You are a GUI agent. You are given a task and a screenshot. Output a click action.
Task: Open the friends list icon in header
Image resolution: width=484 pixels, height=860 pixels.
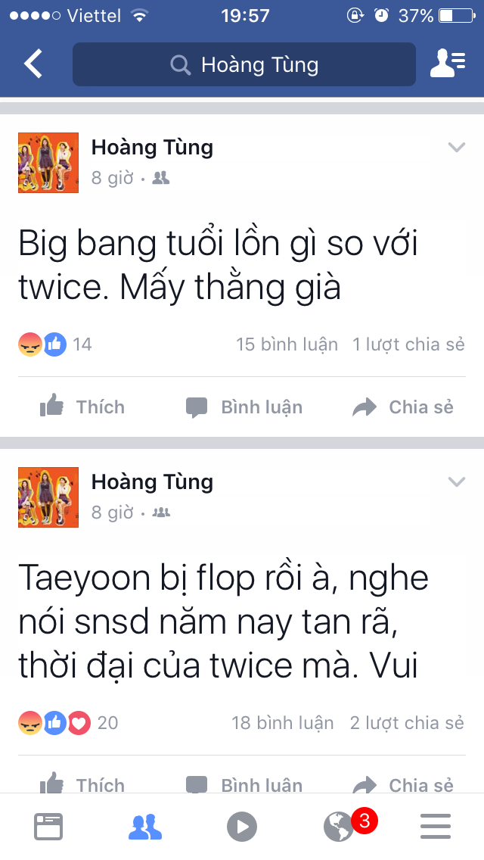(448, 64)
